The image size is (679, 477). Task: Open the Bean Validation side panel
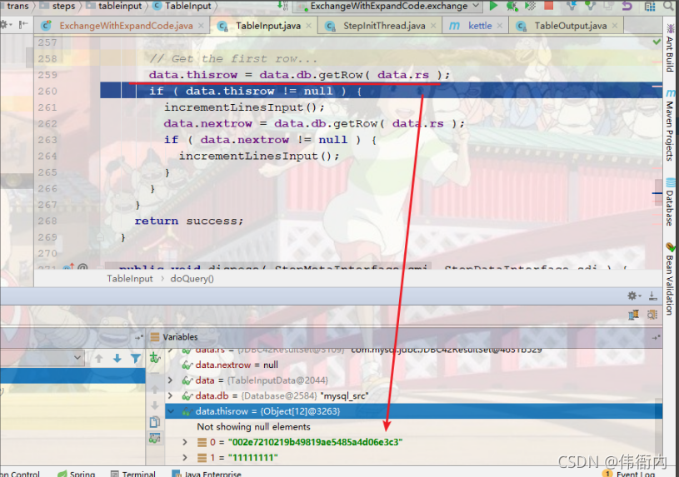click(x=670, y=279)
